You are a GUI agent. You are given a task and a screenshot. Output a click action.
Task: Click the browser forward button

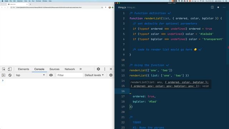tap(5, 7)
